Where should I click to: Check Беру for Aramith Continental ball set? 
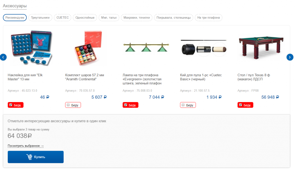pyautogui.click(x=73, y=105)
